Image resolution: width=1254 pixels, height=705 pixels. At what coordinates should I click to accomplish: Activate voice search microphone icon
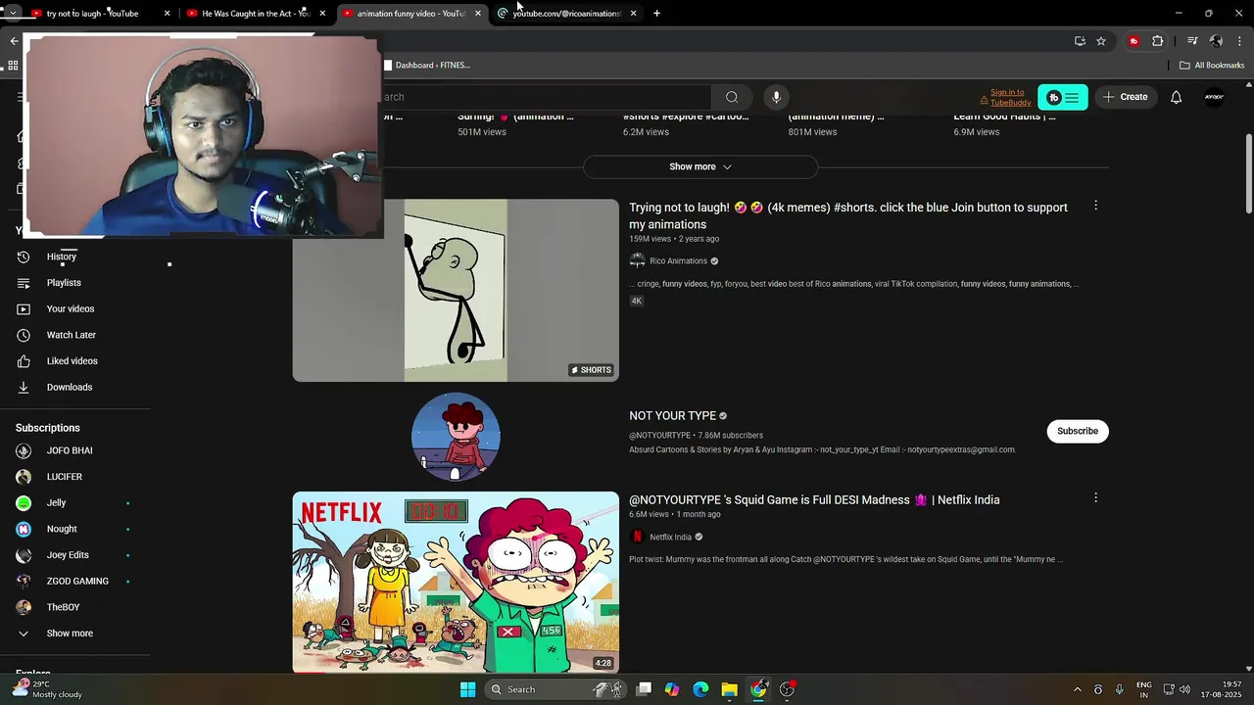tap(776, 97)
